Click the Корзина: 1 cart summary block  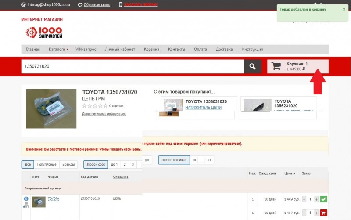[298, 66]
